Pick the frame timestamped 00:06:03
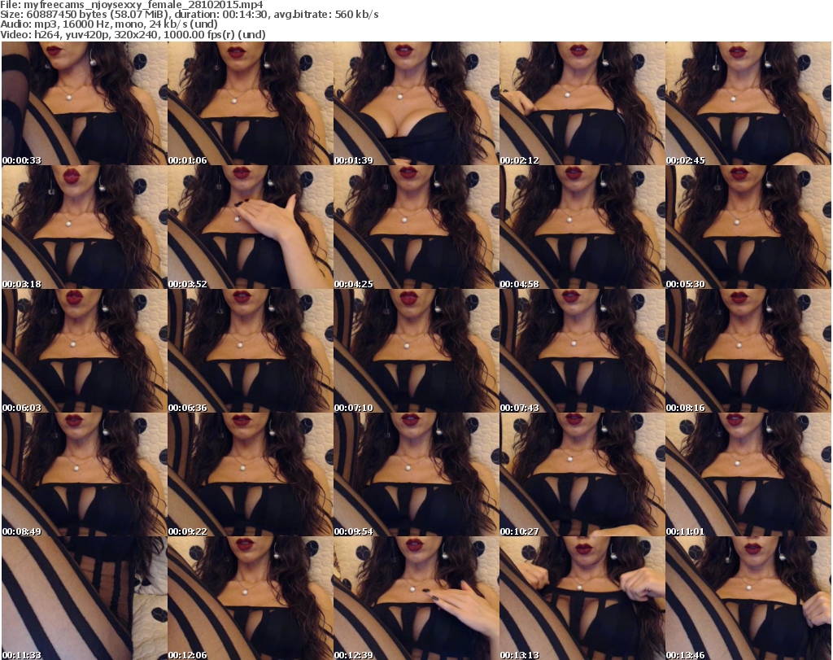The width and height of the screenshot is (833, 660). [85, 351]
